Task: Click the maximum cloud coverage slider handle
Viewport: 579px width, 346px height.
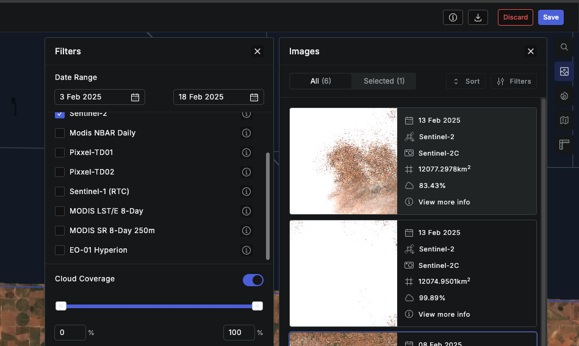Action: click(x=257, y=306)
